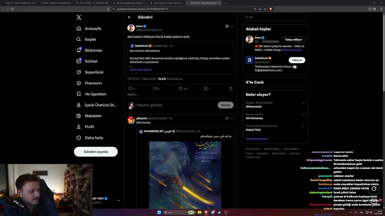Switch to Redline Interactive Strategic Map tab

point(56,3)
